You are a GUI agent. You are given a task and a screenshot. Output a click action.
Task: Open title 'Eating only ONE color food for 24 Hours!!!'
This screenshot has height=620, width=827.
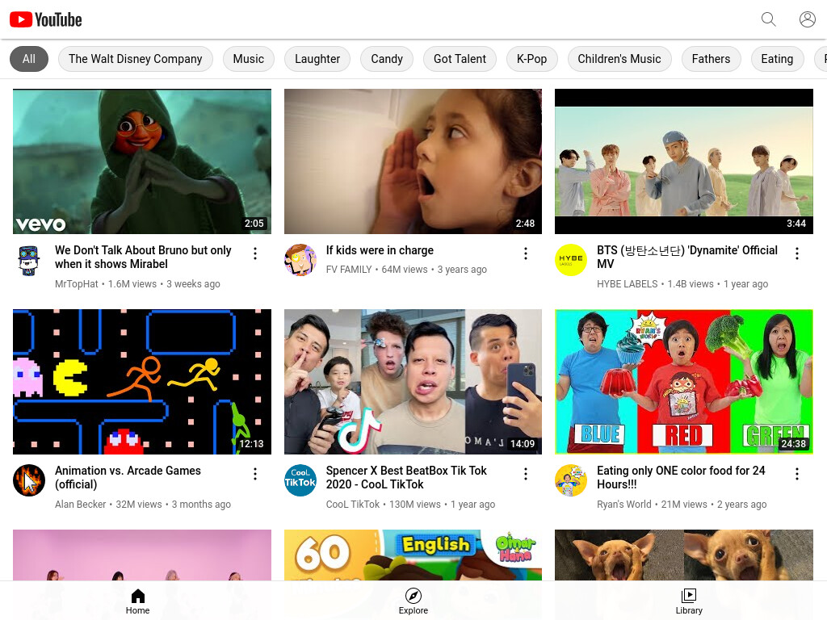point(681,478)
